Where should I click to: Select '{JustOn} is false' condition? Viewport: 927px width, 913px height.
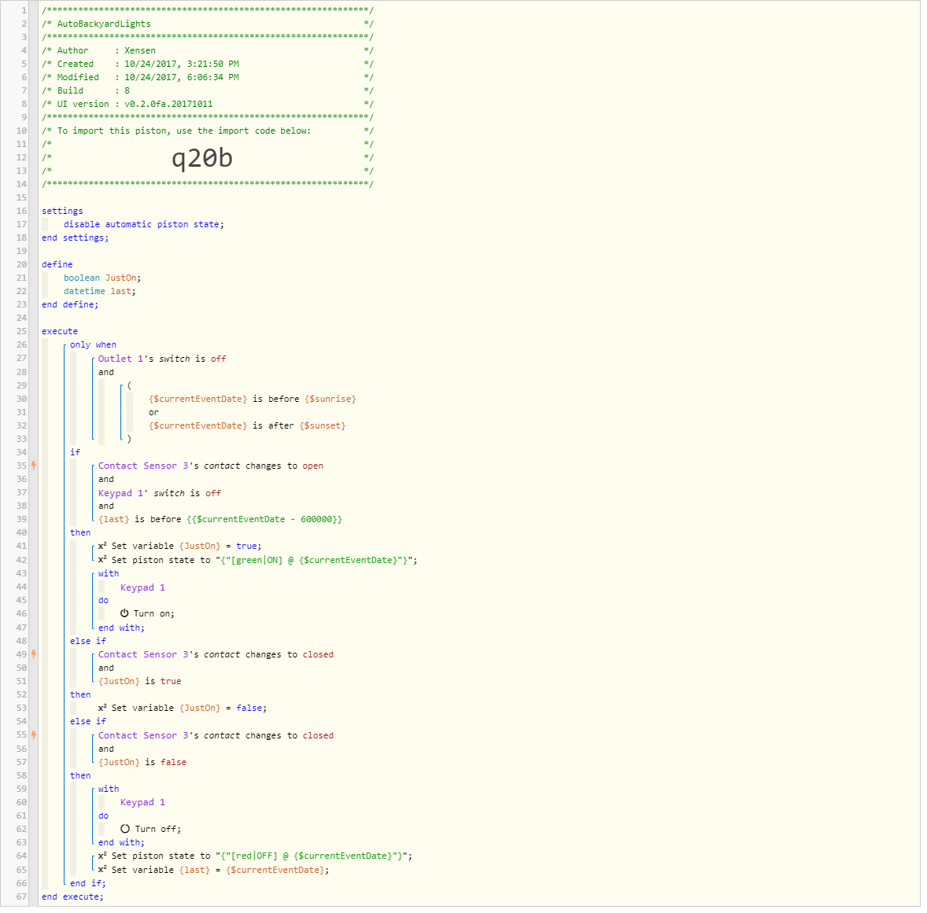point(142,762)
